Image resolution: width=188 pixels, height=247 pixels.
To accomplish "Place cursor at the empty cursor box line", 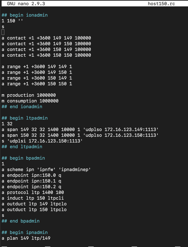I will [3, 32].
